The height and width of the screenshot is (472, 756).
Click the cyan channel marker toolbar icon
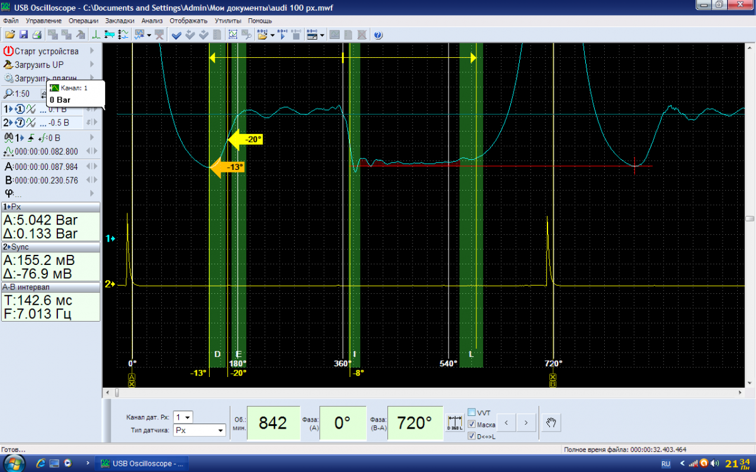tap(109, 35)
